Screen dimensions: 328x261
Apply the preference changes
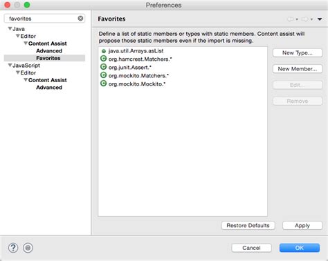pyautogui.click(x=302, y=225)
